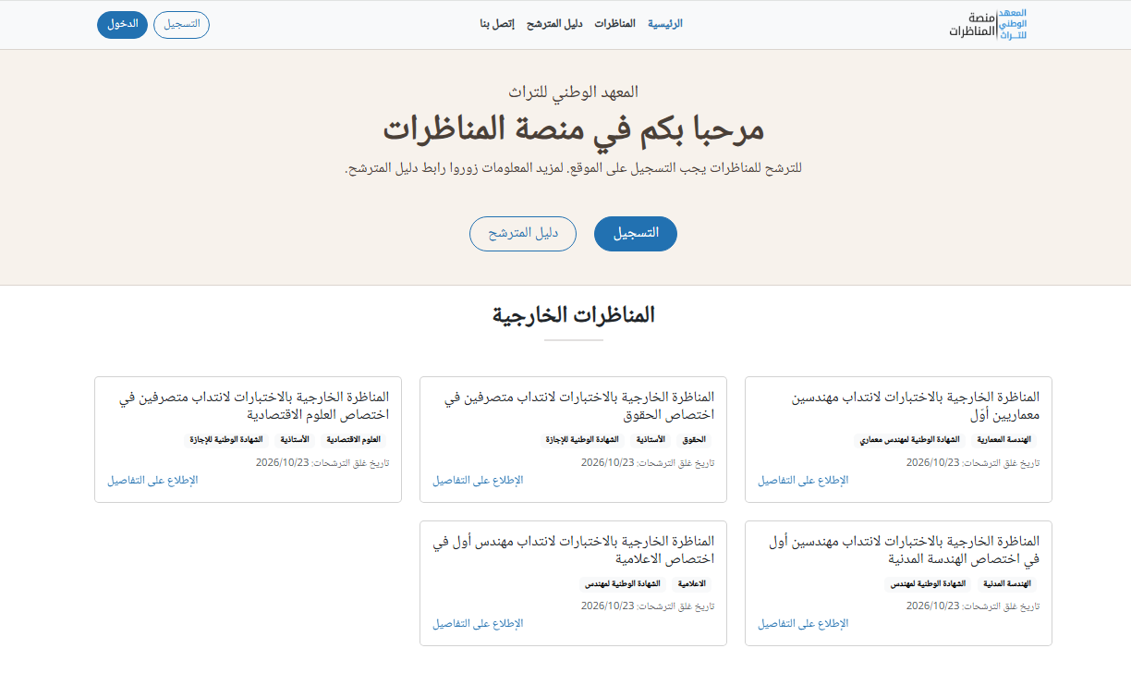Click the closing date in the معماريين card
This screenshot has width=1131, height=673.
click(x=973, y=462)
